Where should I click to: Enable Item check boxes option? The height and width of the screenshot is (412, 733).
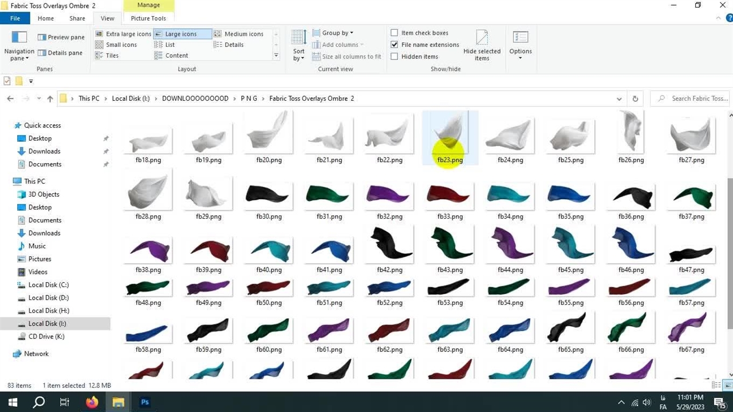[x=394, y=33]
